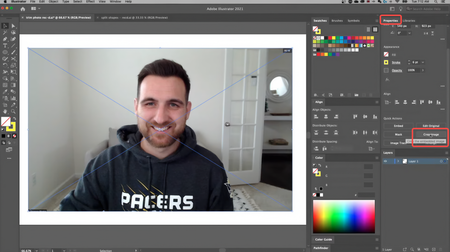Viewport: 450px width, 252px height.
Task: Select the Scissors tool
Action: (13, 59)
